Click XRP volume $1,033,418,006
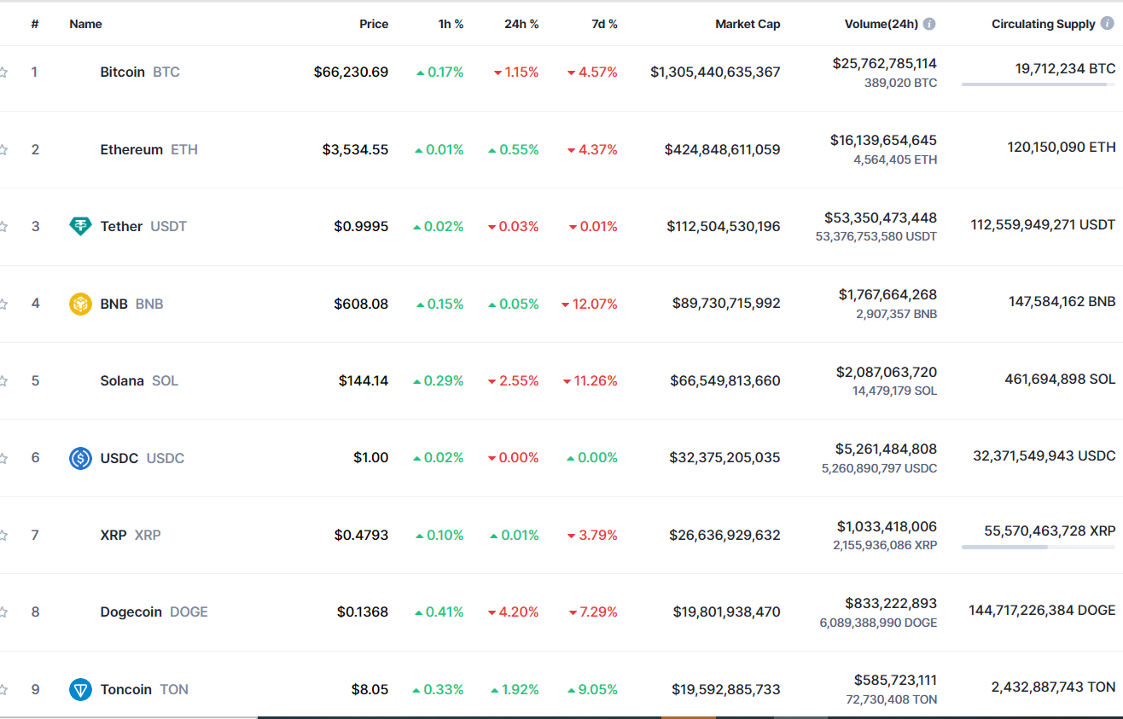1123x719 pixels. click(887, 526)
